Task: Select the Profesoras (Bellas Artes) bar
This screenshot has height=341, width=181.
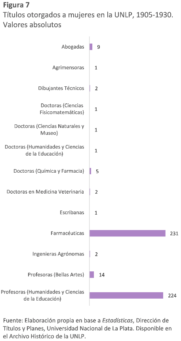Action: click(x=92, y=275)
